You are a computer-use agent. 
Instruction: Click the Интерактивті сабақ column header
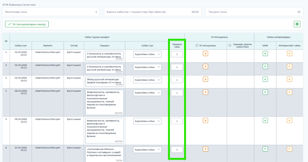[x=289, y=46]
